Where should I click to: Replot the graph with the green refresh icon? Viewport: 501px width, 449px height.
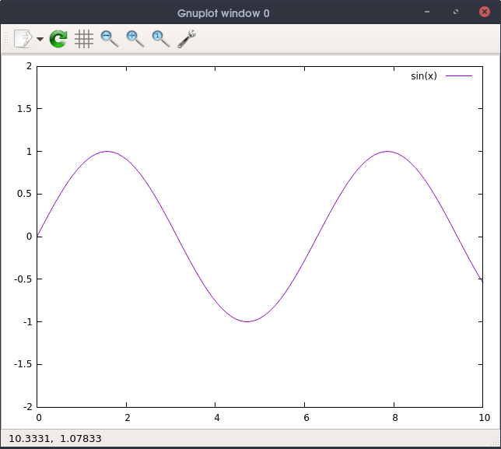point(58,39)
